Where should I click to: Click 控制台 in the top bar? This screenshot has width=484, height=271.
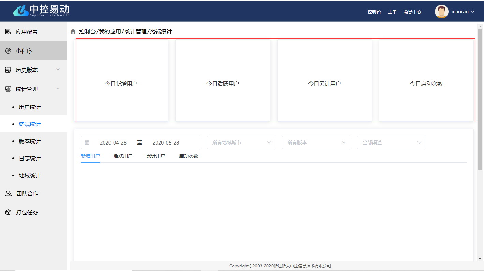tap(374, 12)
